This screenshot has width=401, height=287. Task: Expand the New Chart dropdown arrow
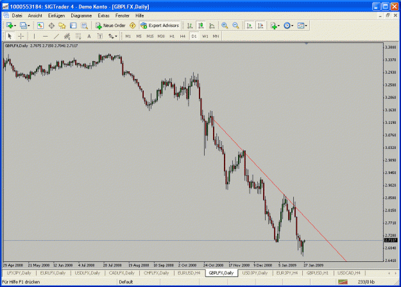[15, 26]
